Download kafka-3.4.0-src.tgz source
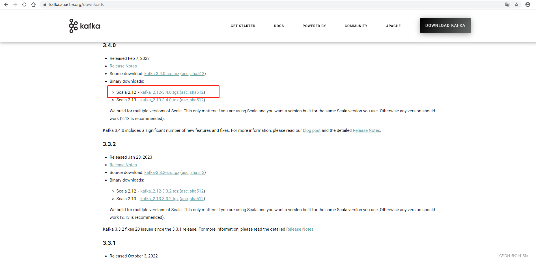This screenshot has height=260, width=536. tap(162, 74)
